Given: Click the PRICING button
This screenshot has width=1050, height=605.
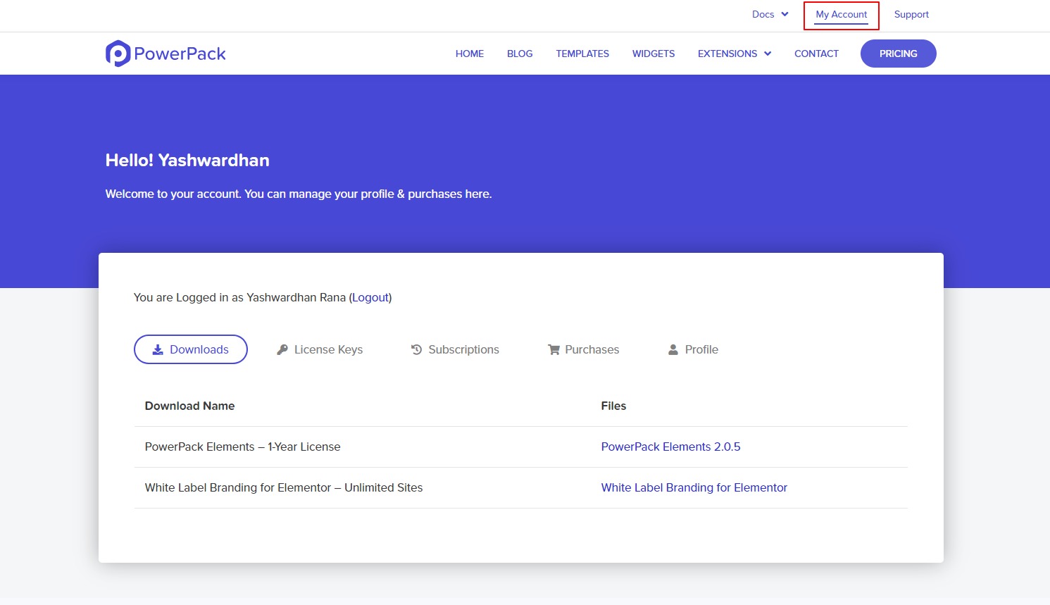Looking at the screenshot, I should (898, 54).
